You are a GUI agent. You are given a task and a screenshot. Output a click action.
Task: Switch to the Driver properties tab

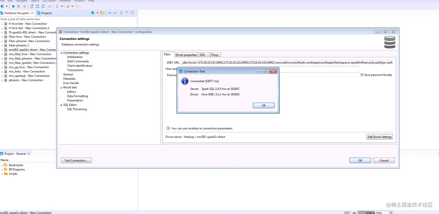pos(186,55)
